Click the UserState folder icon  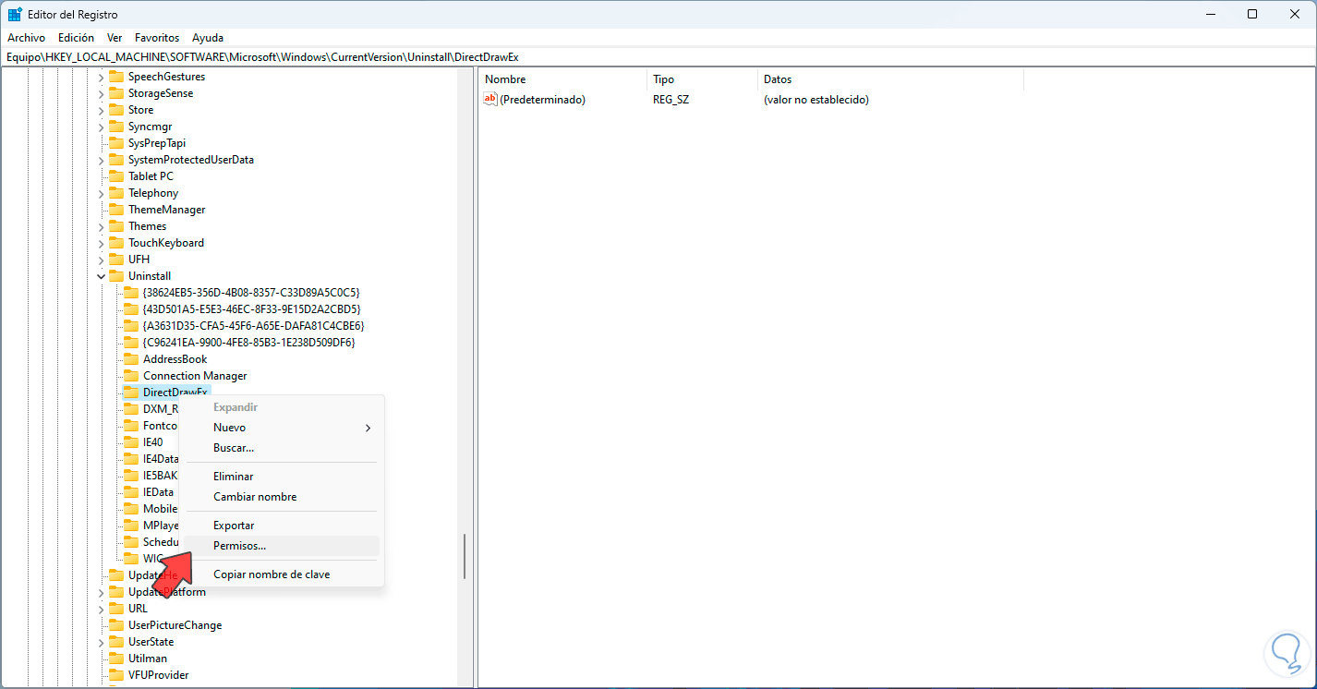tap(116, 642)
